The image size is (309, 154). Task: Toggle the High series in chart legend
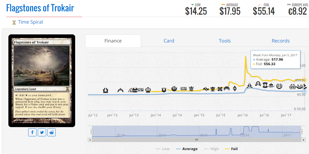point(211,149)
